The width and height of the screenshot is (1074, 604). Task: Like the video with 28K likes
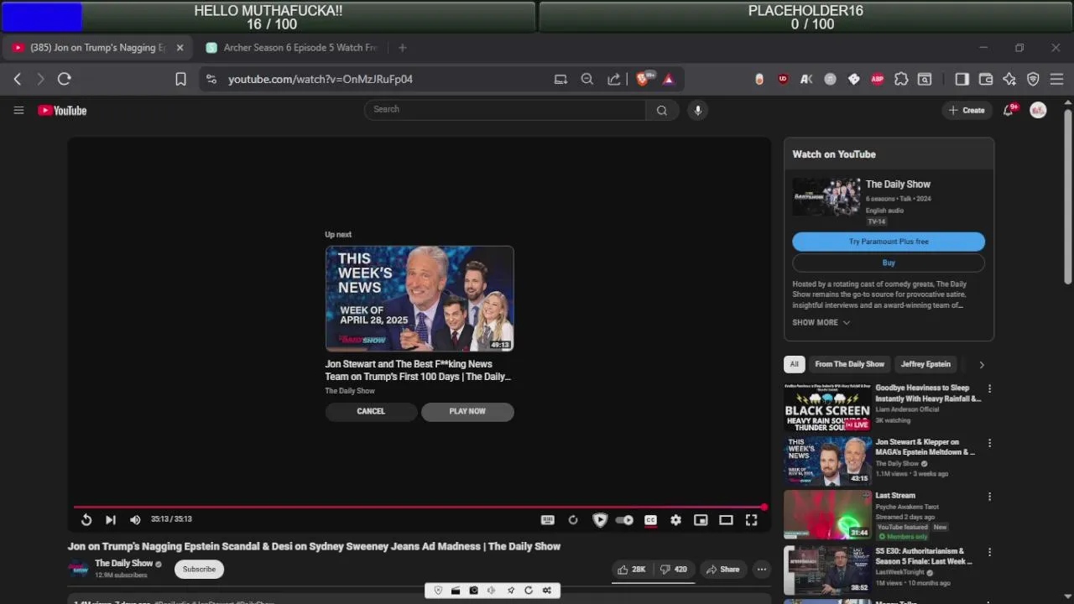click(632, 570)
